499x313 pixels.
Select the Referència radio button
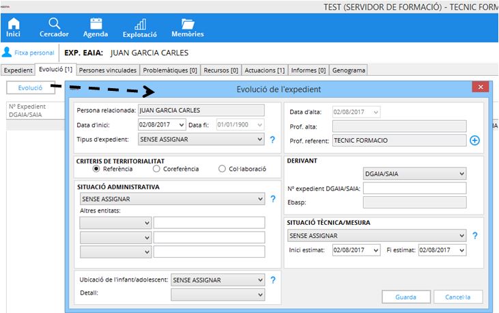(96, 169)
